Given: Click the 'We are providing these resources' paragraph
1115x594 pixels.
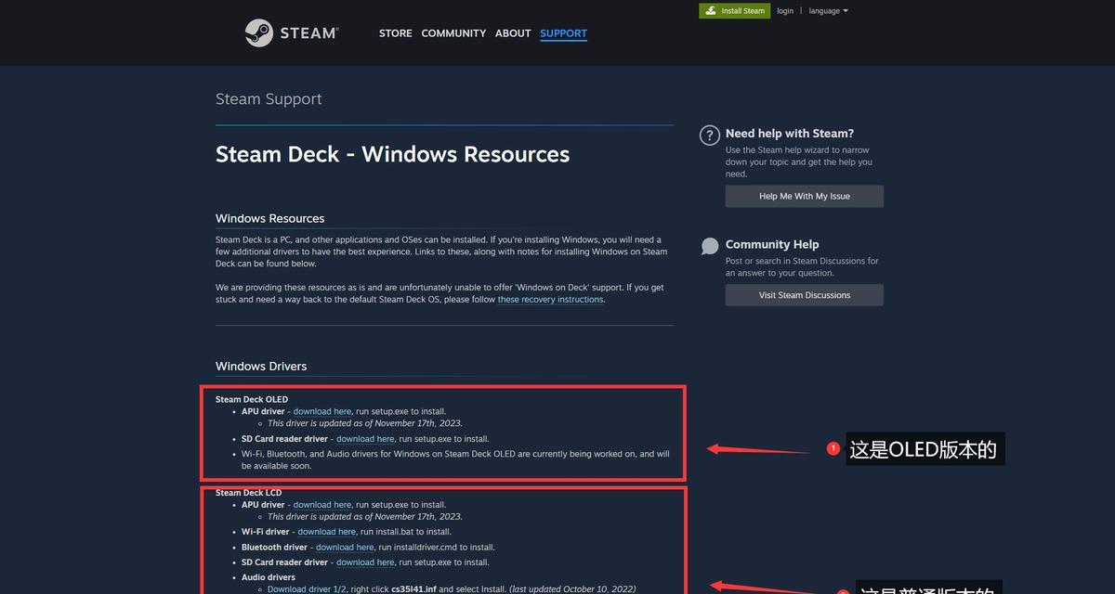Looking at the screenshot, I should [439, 293].
